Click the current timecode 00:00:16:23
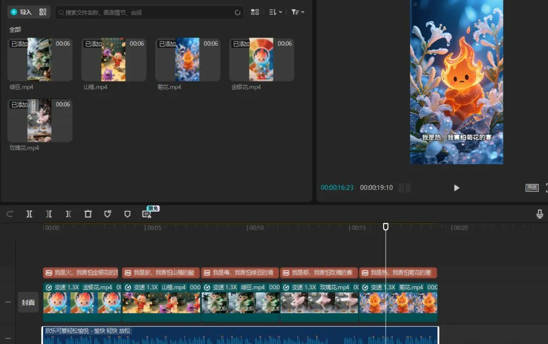 click(x=337, y=187)
